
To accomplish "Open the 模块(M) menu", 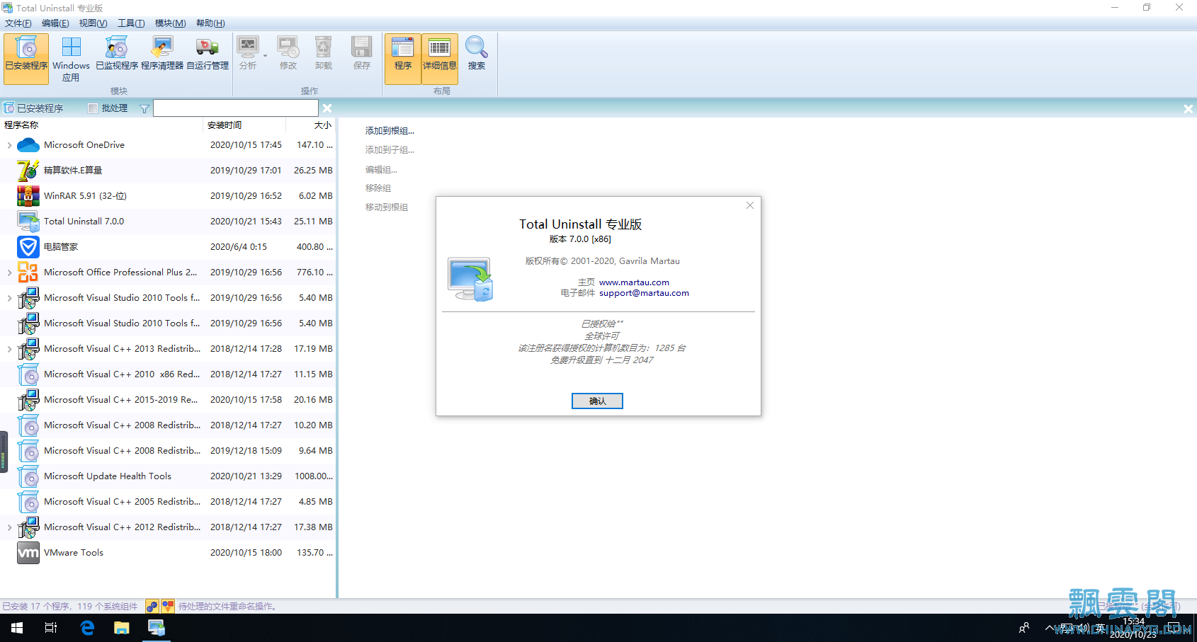I will pyautogui.click(x=170, y=23).
